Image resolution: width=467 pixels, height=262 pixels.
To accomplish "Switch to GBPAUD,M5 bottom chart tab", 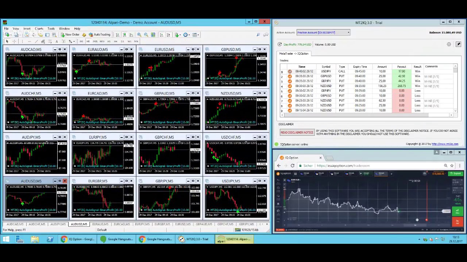I will click(x=204, y=224).
